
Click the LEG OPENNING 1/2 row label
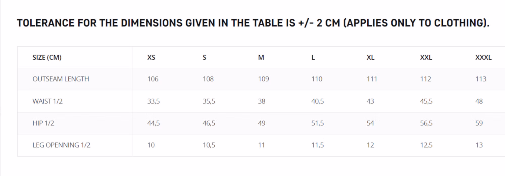tap(61, 145)
